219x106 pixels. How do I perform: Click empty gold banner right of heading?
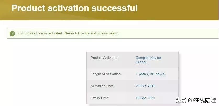[x=181, y=9]
